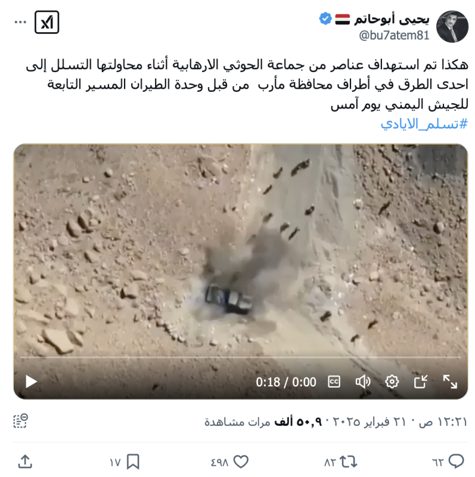Repost the tweet using retweet icon

(348, 461)
